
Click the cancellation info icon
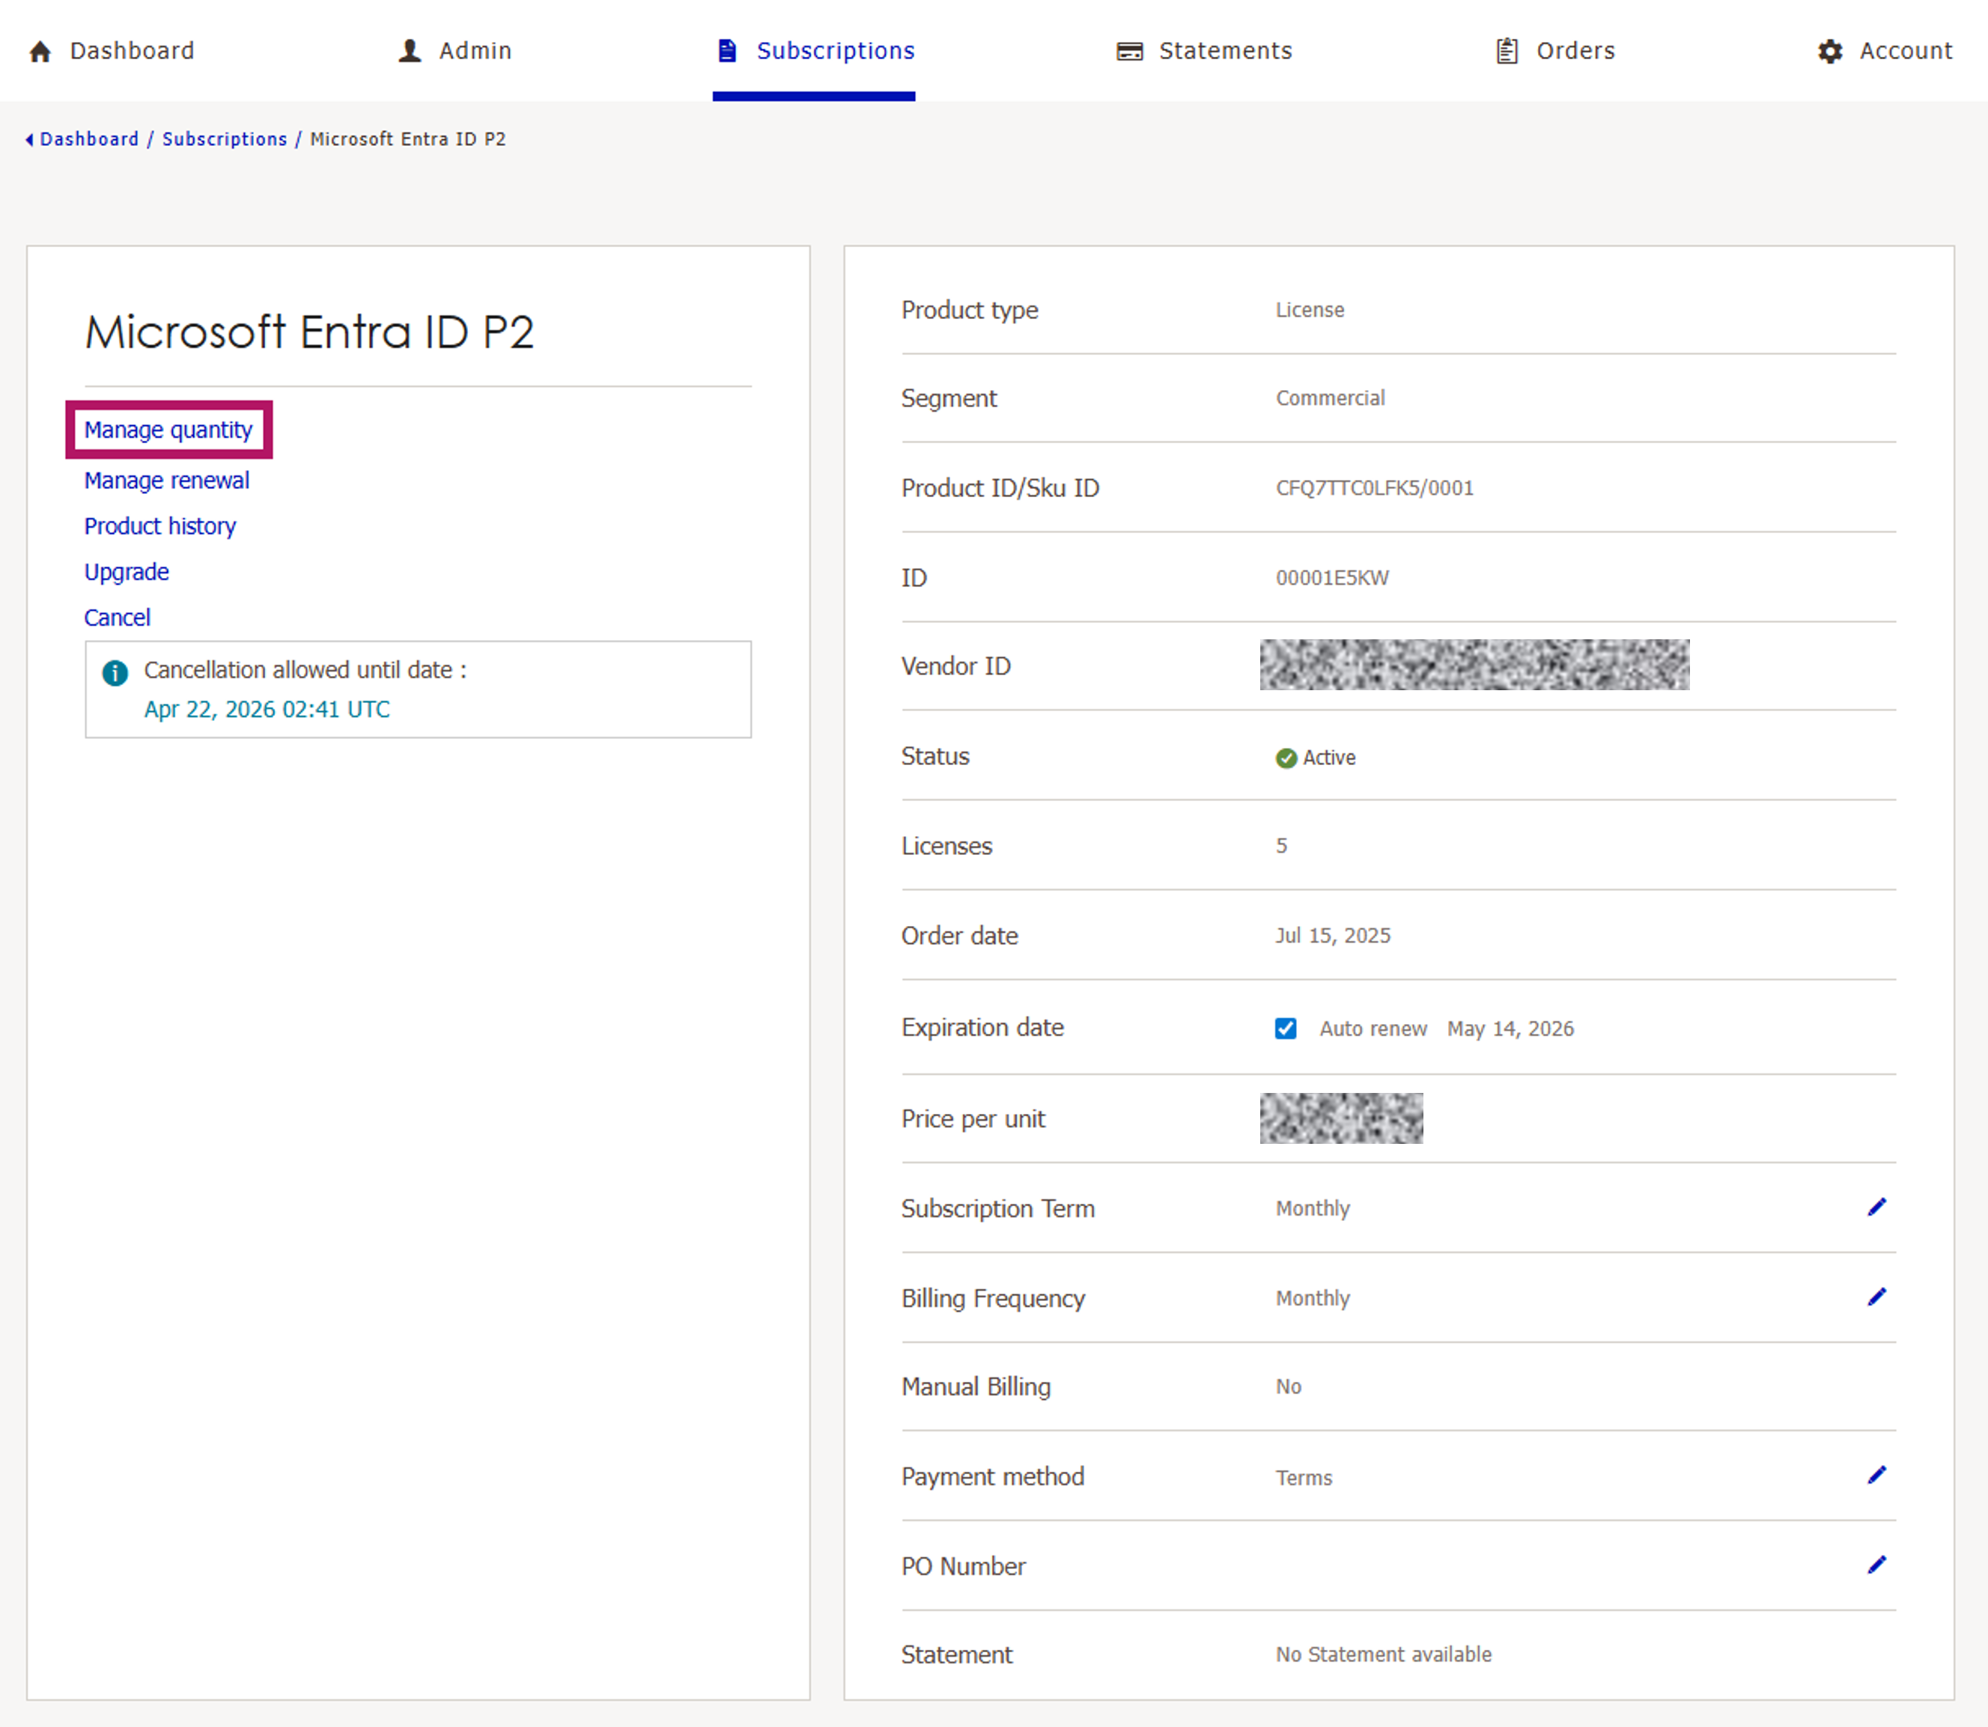[x=115, y=673]
